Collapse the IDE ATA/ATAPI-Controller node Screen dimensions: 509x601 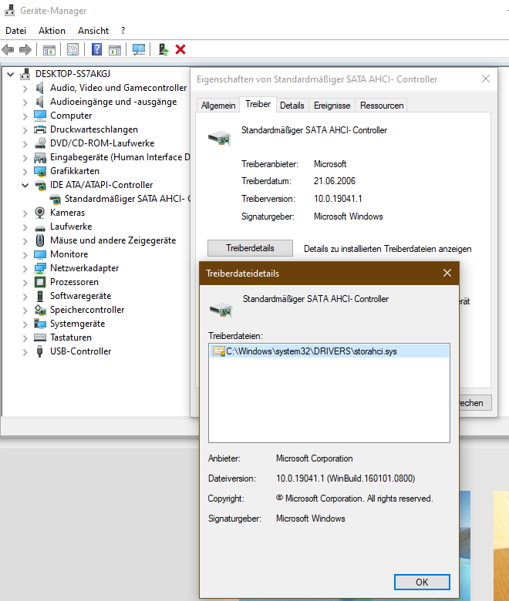[25, 186]
